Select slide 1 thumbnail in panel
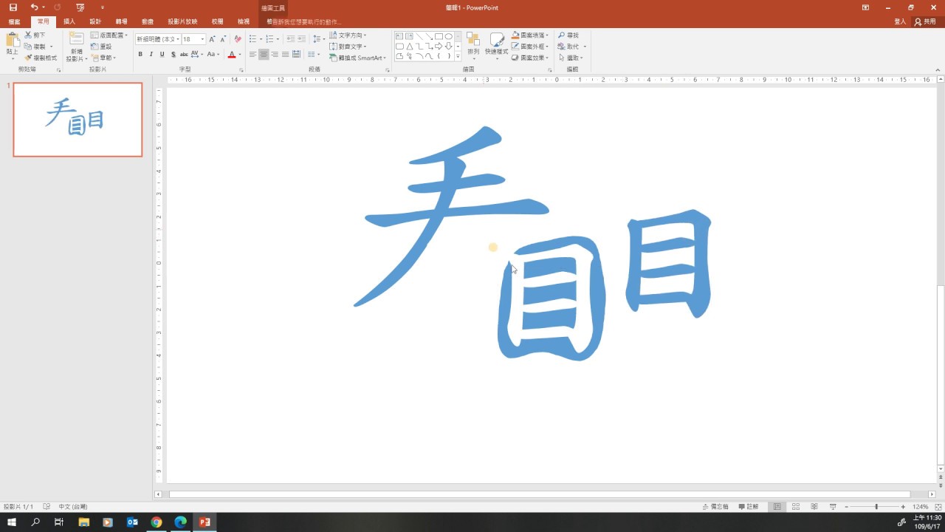Viewport: 945px width, 532px height. [78, 120]
